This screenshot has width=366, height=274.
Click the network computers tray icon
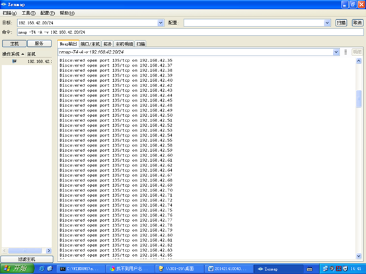click(x=325, y=269)
